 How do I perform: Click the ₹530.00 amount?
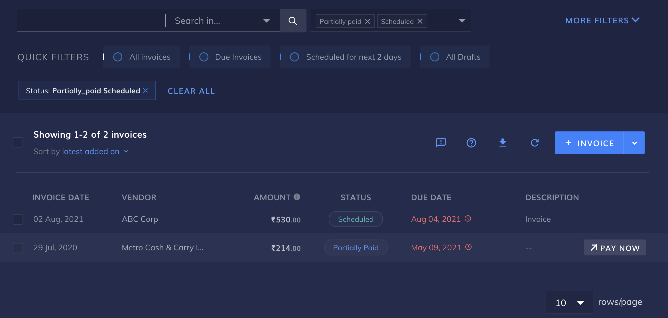point(286,220)
